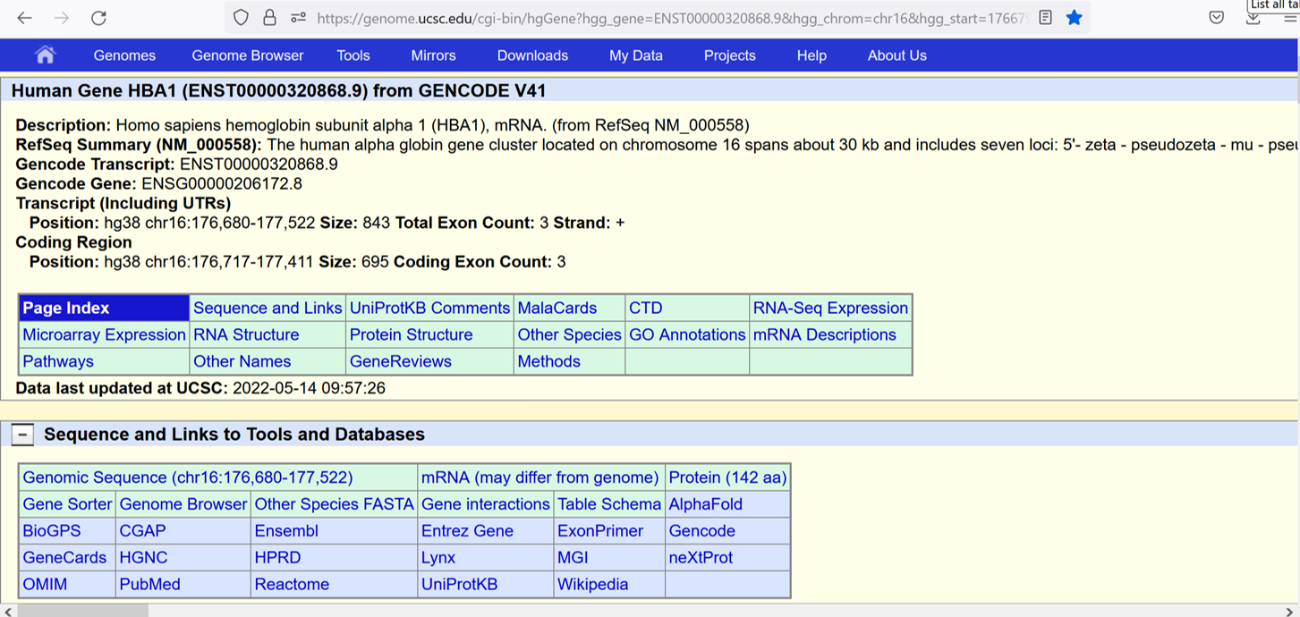This screenshot has height=617, width=1300.
Task: Open the ExonPrimer link
Action: [x=600, y=531]
